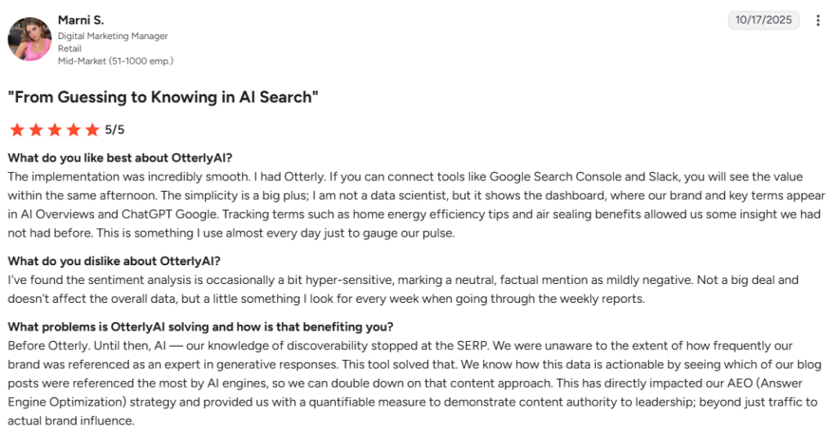Click the fifth rating star
Viewport: 837px width, 435px height.
coord(92,130)
